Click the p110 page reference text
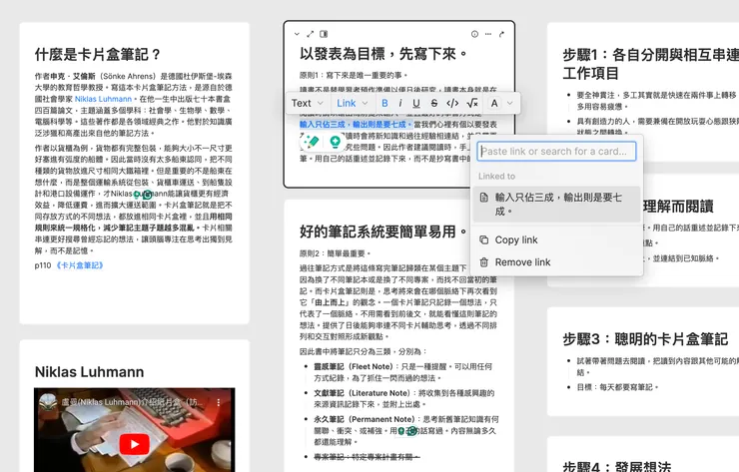 coord(42,265)
